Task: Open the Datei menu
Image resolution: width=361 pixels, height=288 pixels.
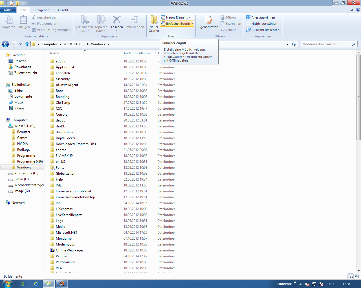Action: click(x=8, y=10)
